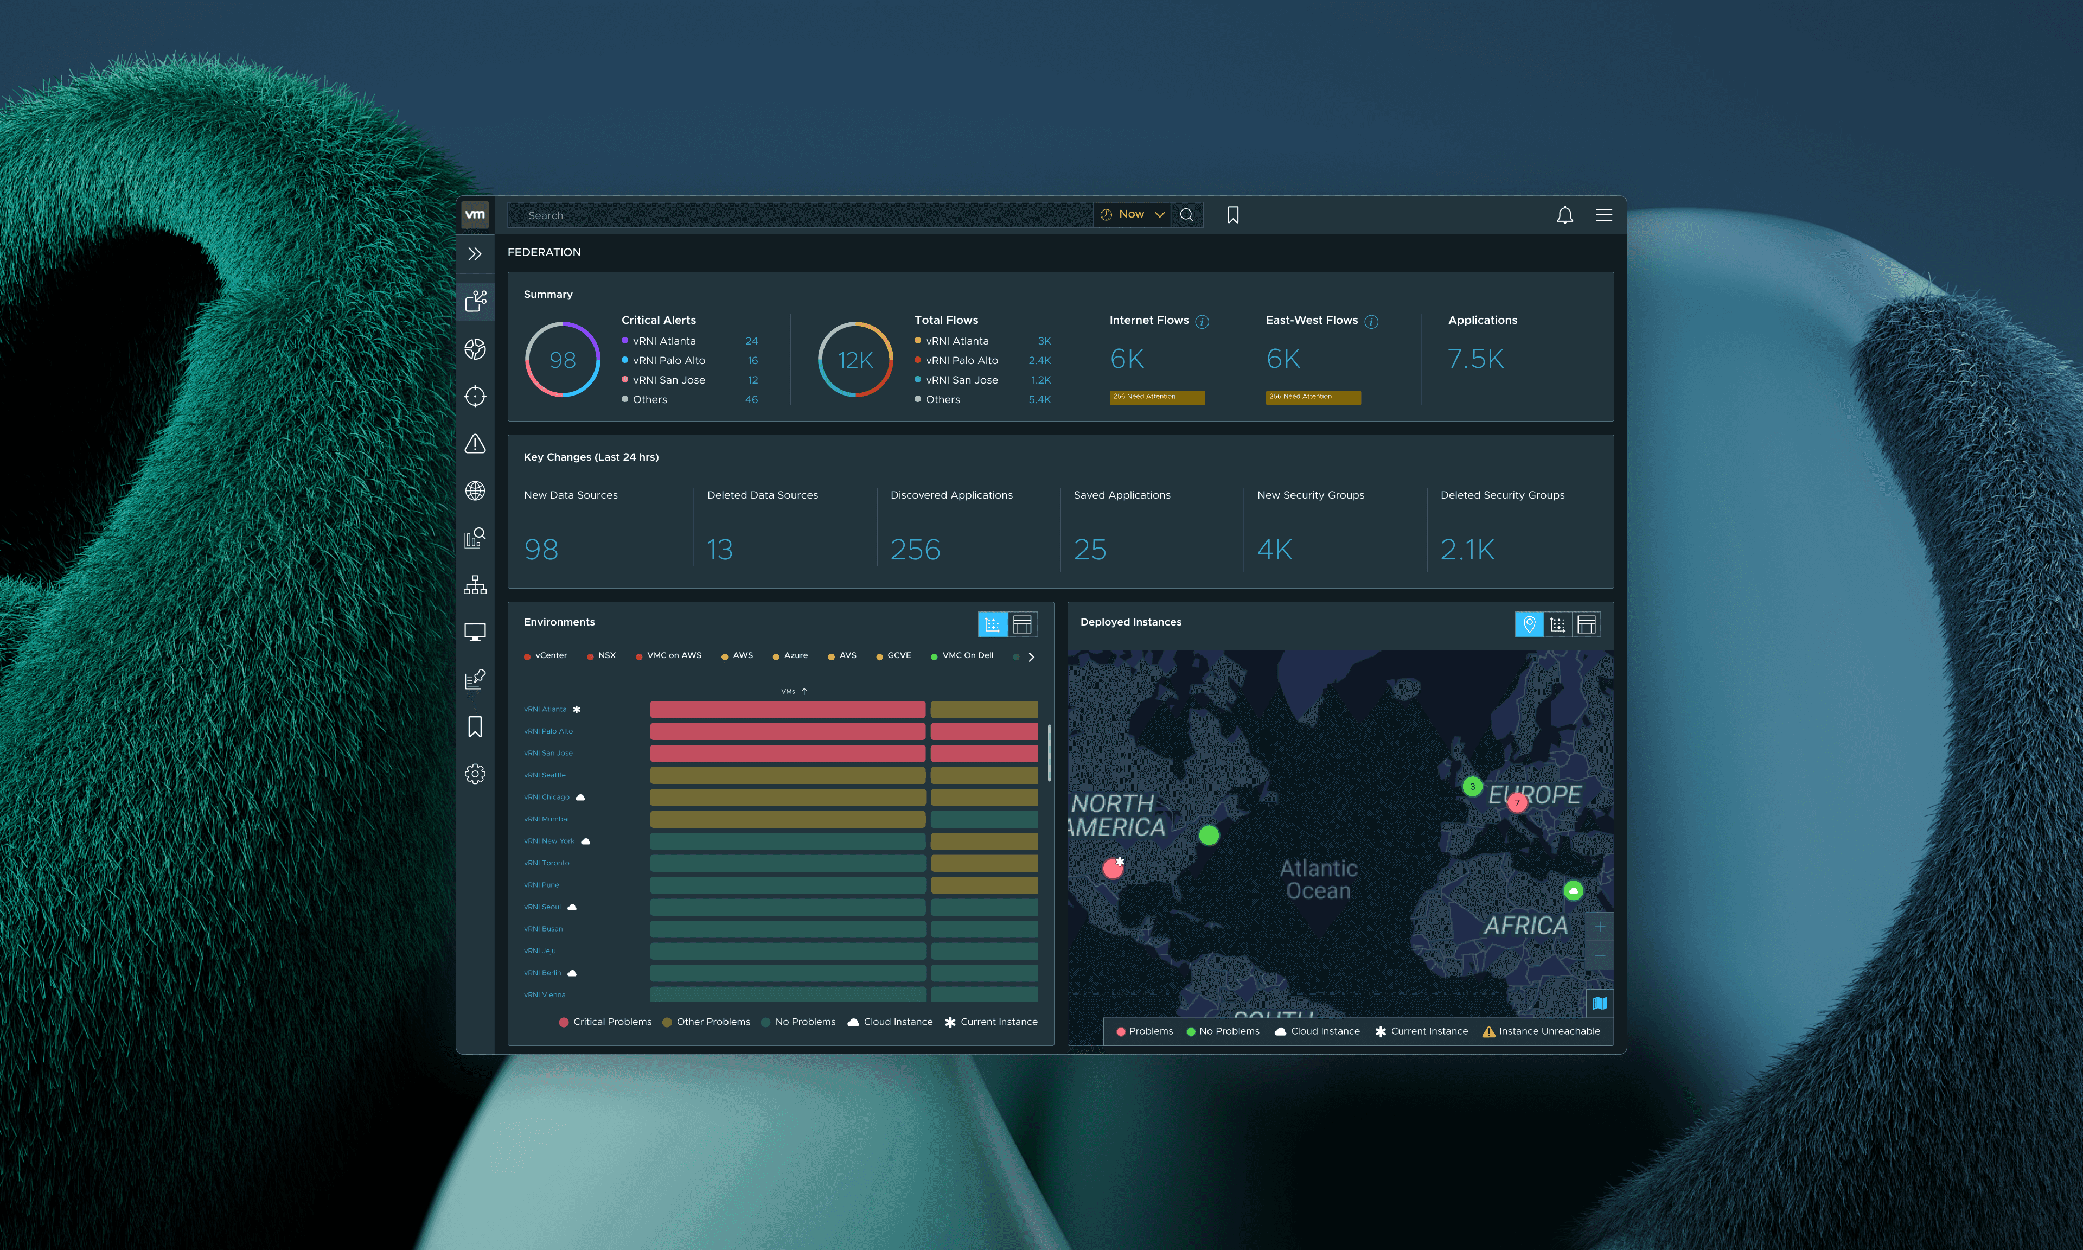Click the current instance red map marker
The image size is (2083, 1250).
(1113, 869)
